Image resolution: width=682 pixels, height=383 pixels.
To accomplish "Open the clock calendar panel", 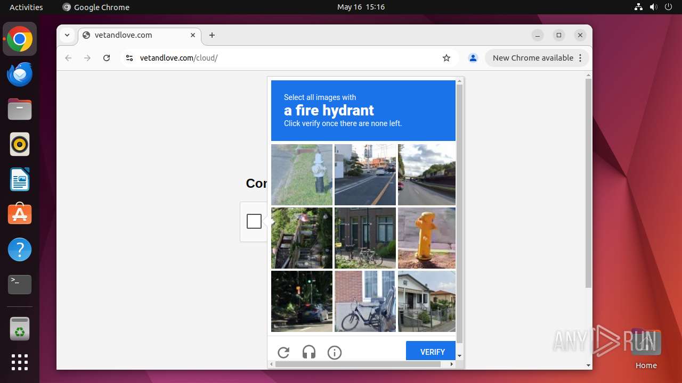I will (361, 7).
